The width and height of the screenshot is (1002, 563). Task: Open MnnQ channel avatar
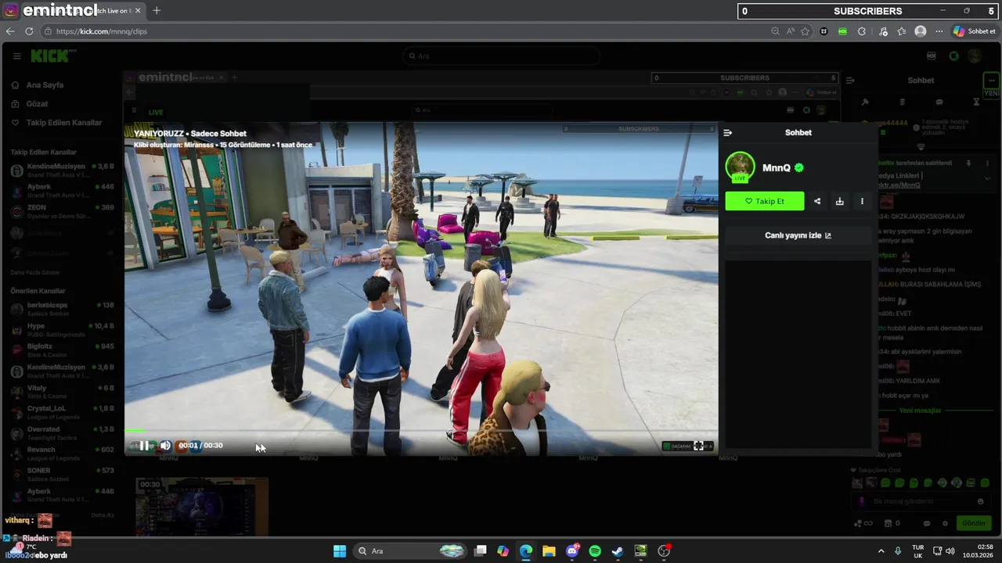[740, 166]
